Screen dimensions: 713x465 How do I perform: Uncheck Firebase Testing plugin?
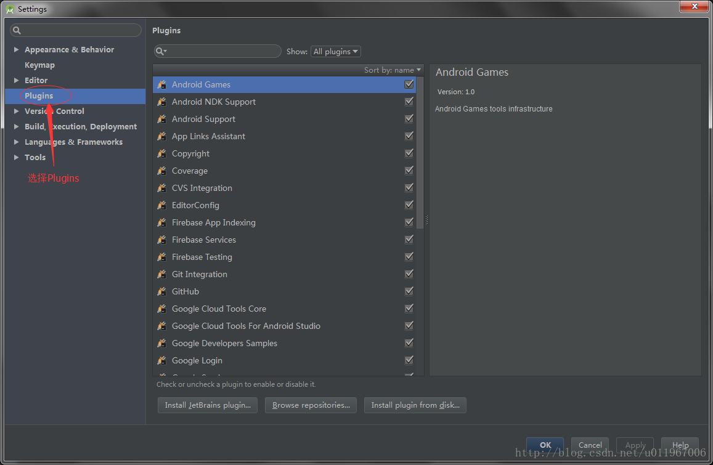409,257
